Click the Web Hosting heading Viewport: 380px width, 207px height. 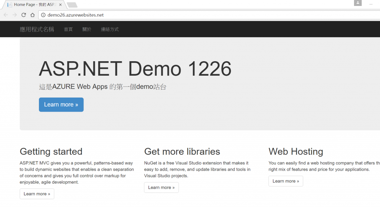pyautogui.click(x=296, y=152)
